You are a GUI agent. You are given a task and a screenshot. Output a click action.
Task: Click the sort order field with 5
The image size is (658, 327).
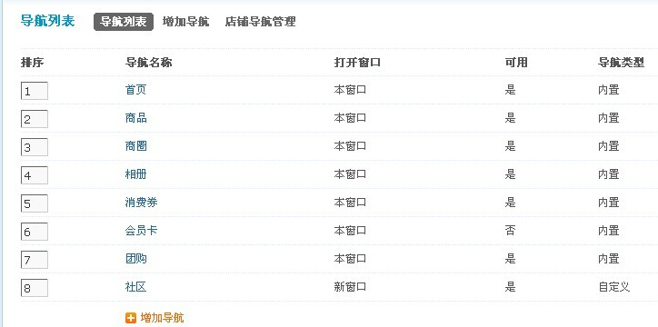[x=35, y=203]
